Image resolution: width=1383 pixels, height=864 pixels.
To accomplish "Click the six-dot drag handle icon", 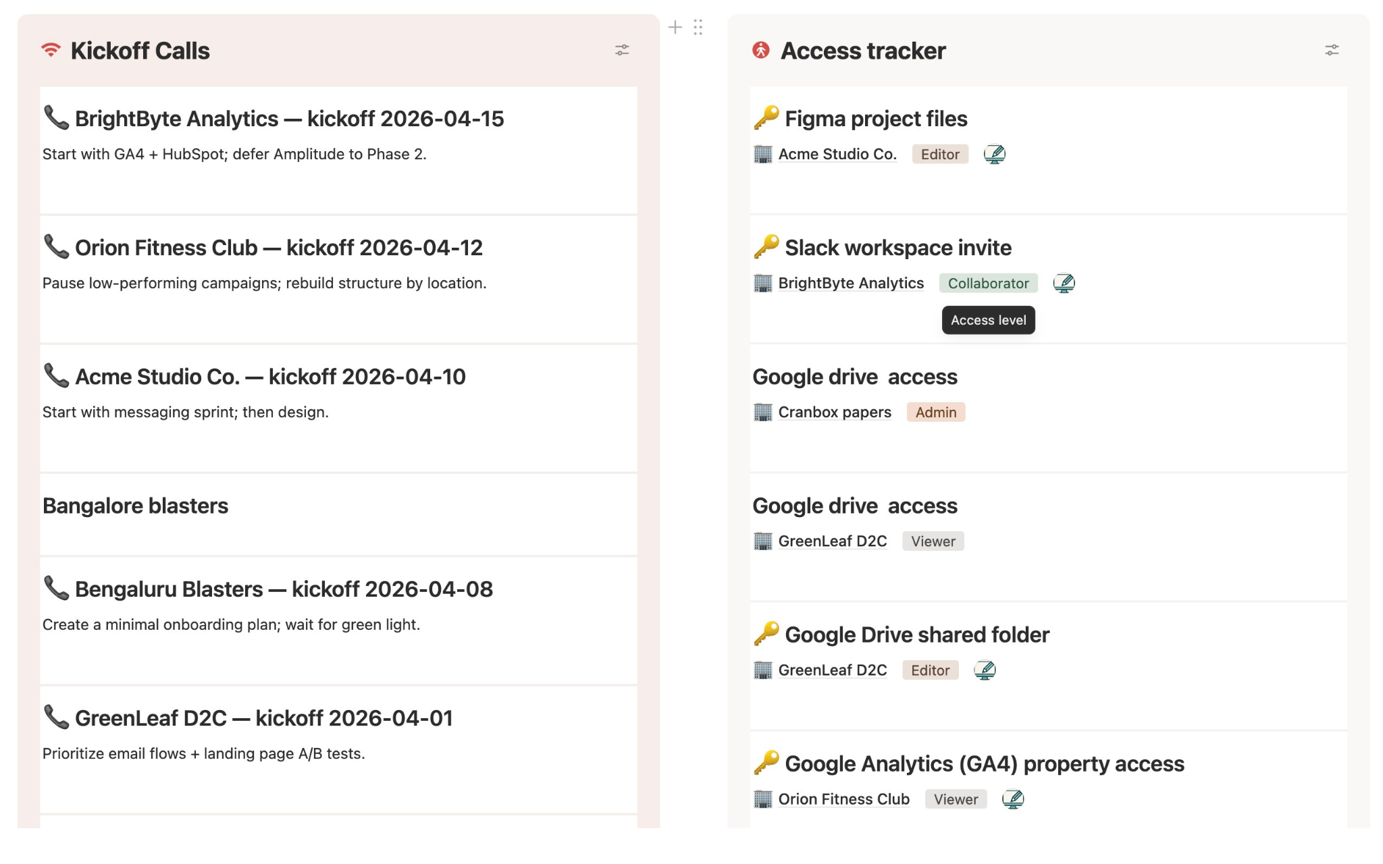I will 698,27.
